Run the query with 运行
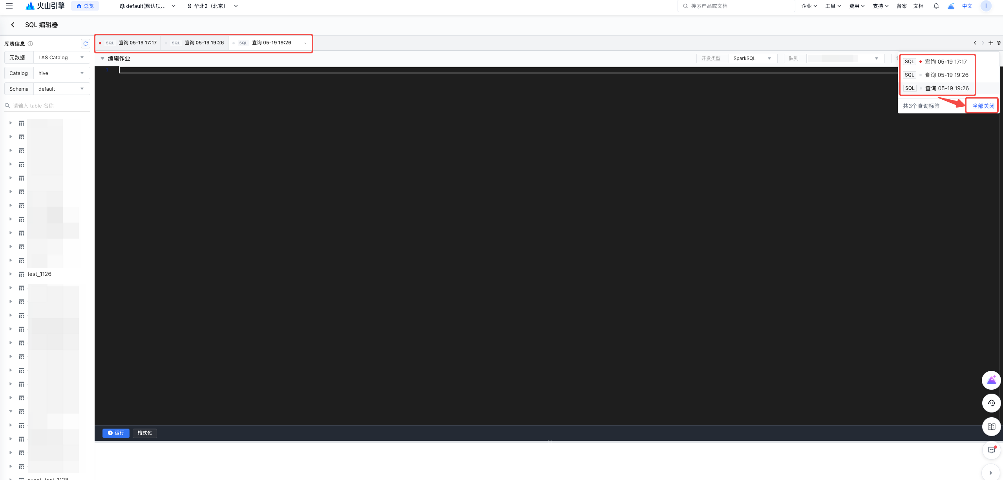 click(116, 433)
